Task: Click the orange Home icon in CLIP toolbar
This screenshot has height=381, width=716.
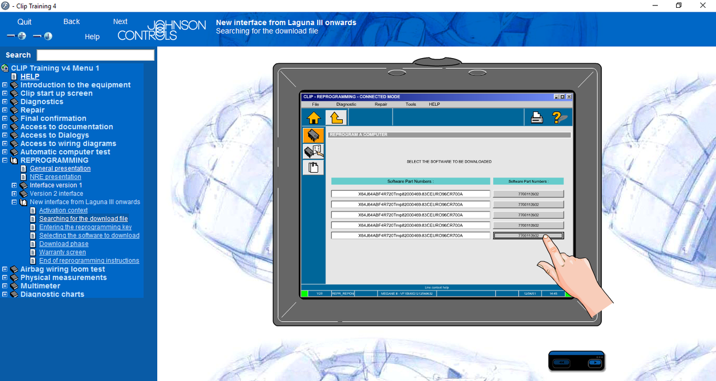Action: tap(314, 118)
